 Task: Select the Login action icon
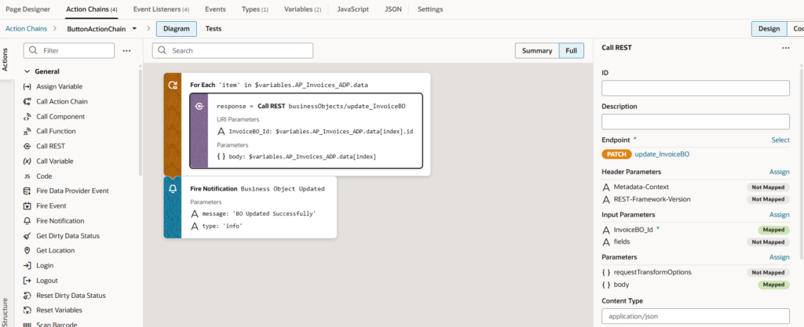(x=27, y=266)
